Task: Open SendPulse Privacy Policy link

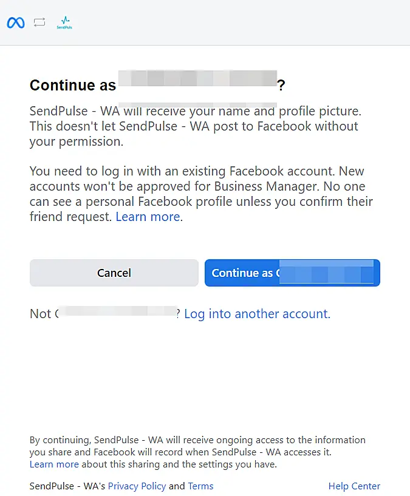Action: (137, 486)
